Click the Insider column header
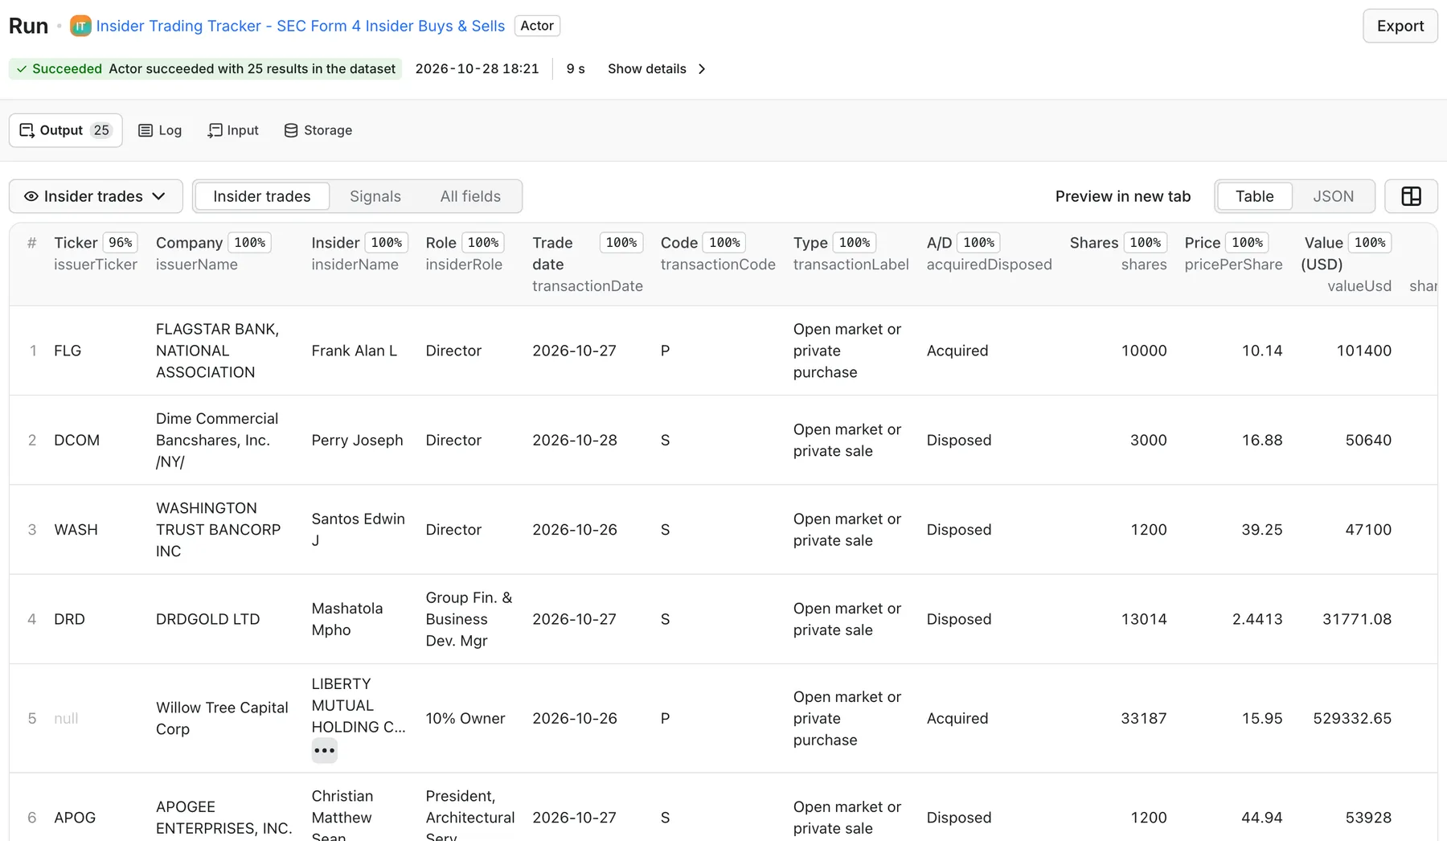1447x841 pixels. (335, 243)
